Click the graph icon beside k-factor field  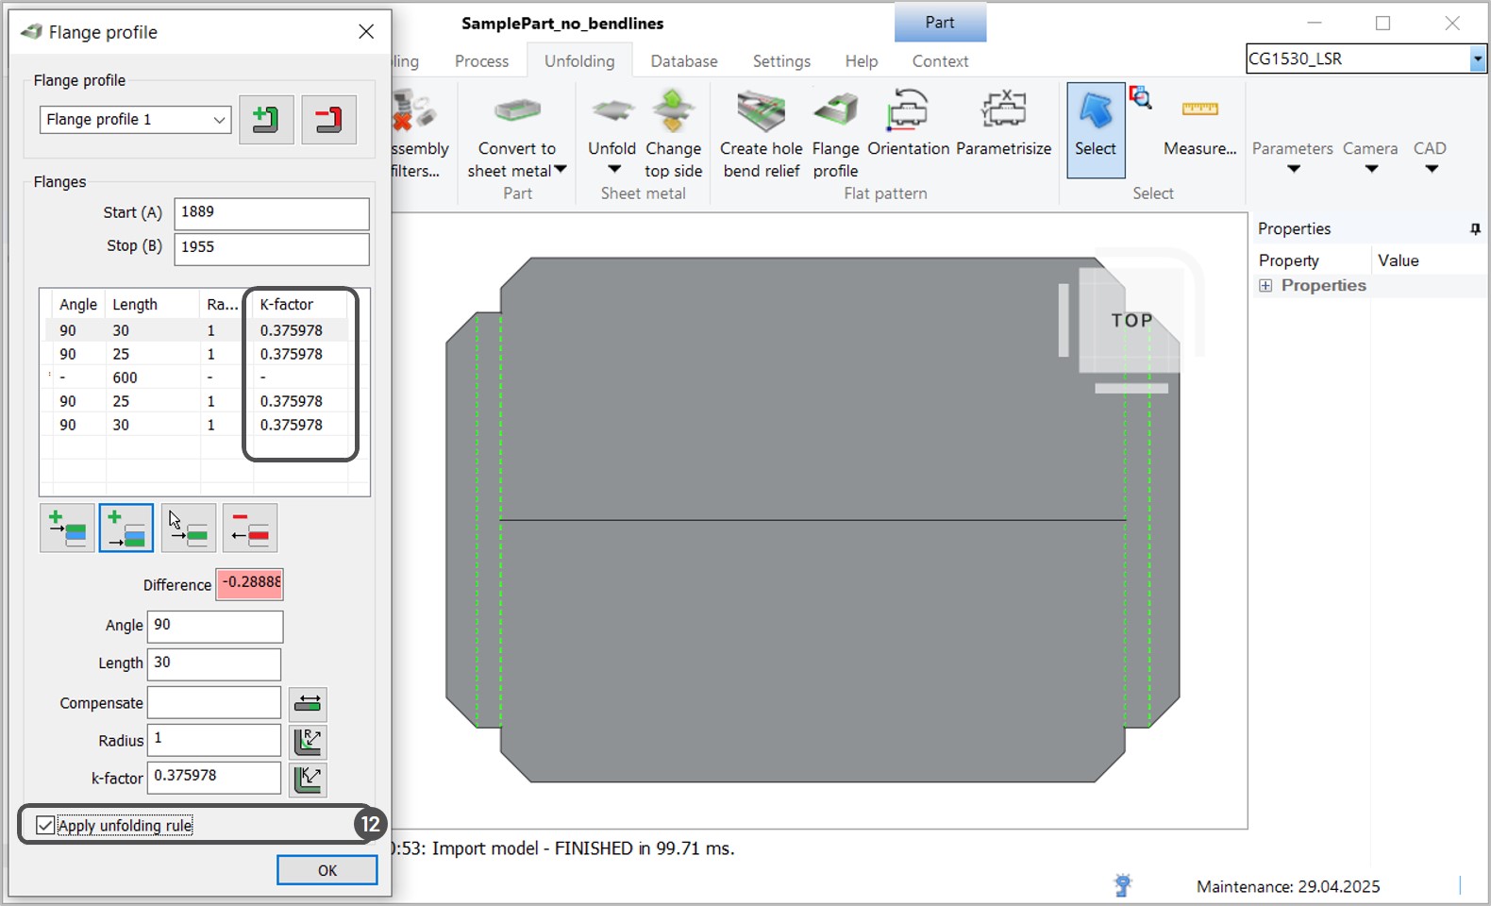308,780
